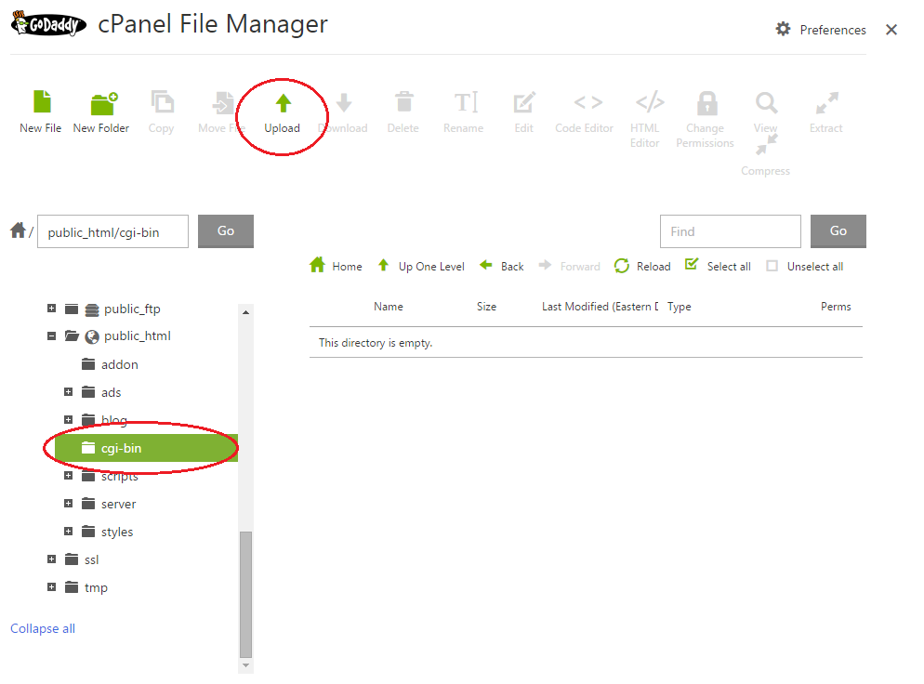Viewport: 924px width, 684px height.
Task: Collapse the public_html folder tree
Action: click(52, 335)
